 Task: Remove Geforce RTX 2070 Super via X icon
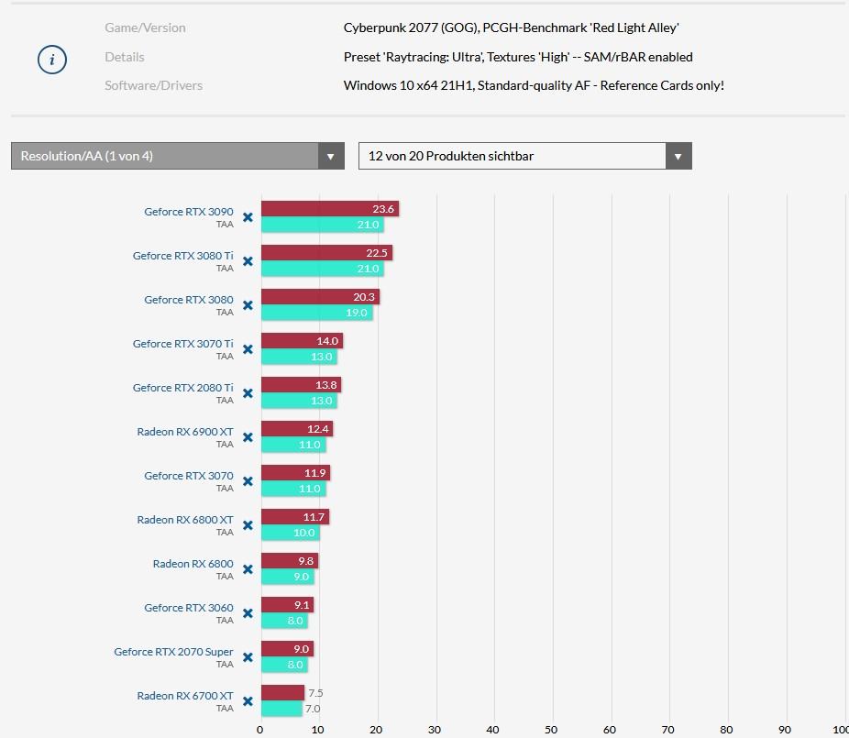pos(248,657)
